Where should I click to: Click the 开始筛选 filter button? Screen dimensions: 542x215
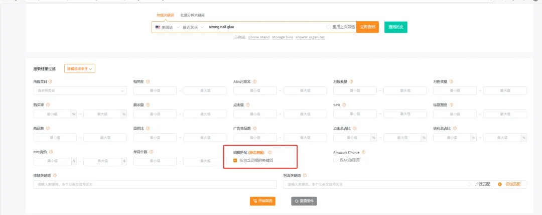click(262, 201)
